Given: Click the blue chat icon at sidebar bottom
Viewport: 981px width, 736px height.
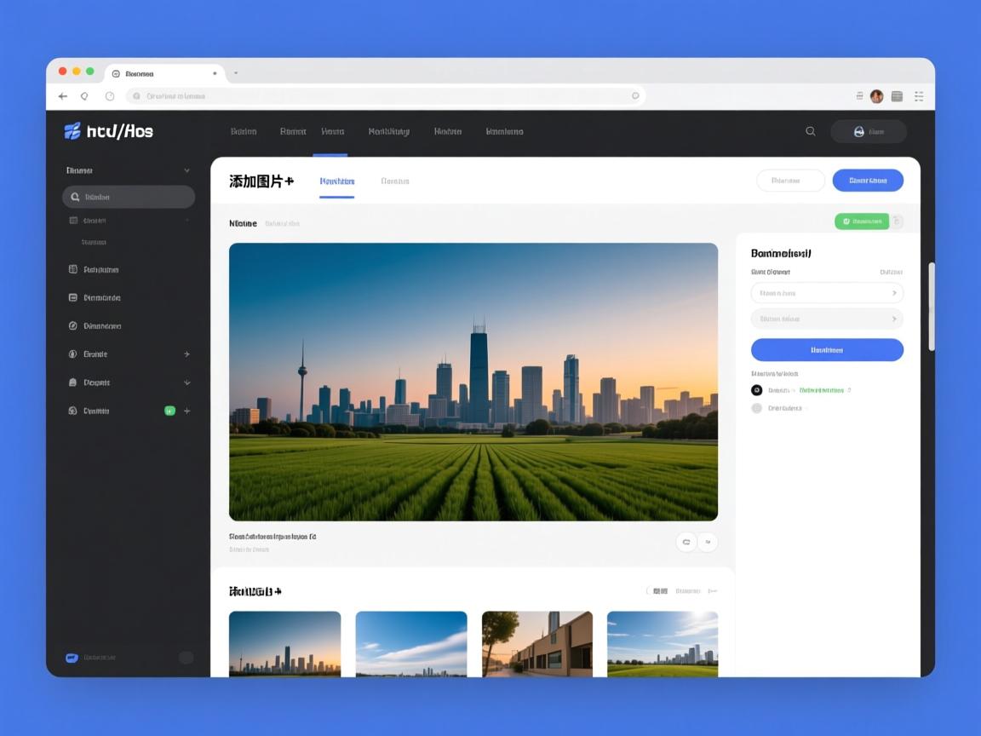Looking at the screenshot, I should tap(72, 658).
